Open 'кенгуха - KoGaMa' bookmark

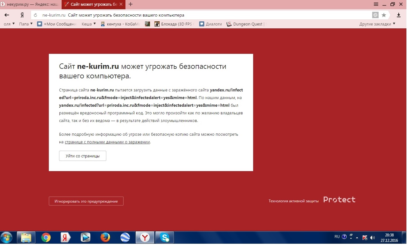tap(120, 24)
